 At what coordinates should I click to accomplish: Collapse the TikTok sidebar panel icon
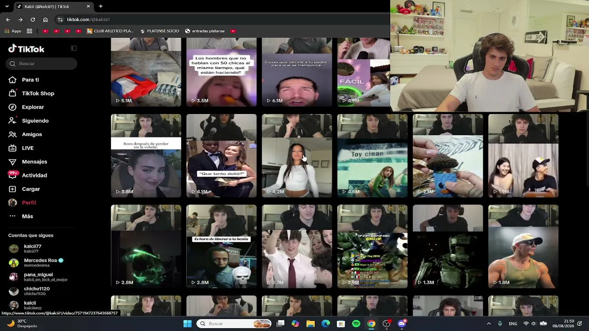(74, 48)
